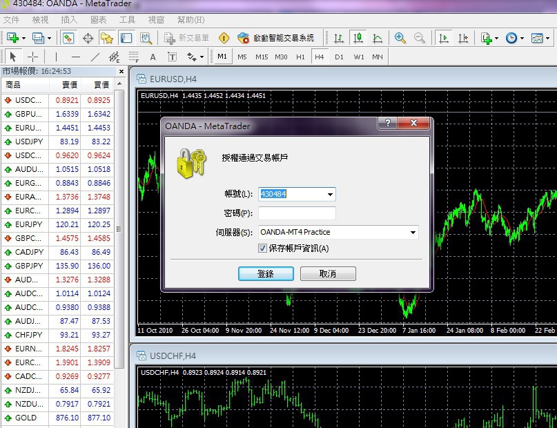Expand the New Chart dropdown arrow
Image resolution: width=557 pixels, height=428 pixels.
[23, 38]
